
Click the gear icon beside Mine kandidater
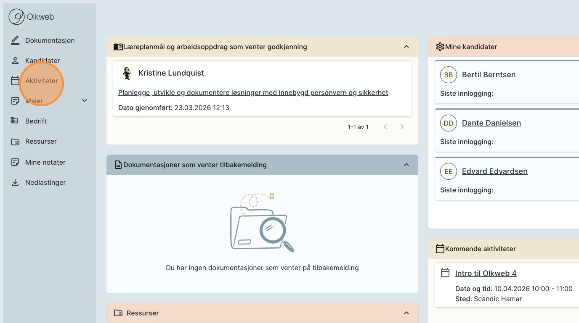point(440,47)
